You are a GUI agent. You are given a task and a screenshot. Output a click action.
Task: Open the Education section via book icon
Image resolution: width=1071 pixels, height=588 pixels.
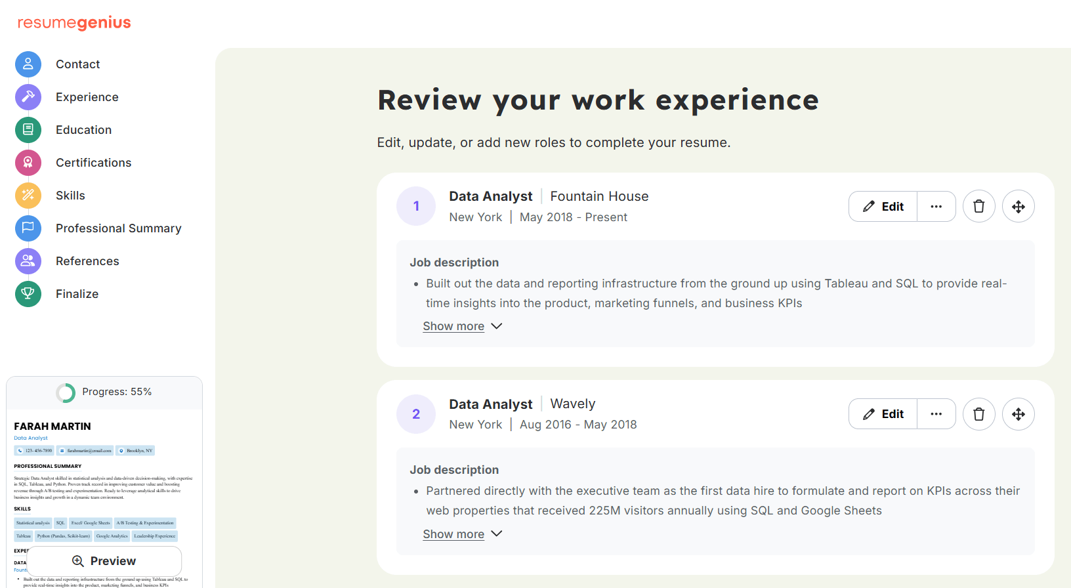tap(28, 129)
